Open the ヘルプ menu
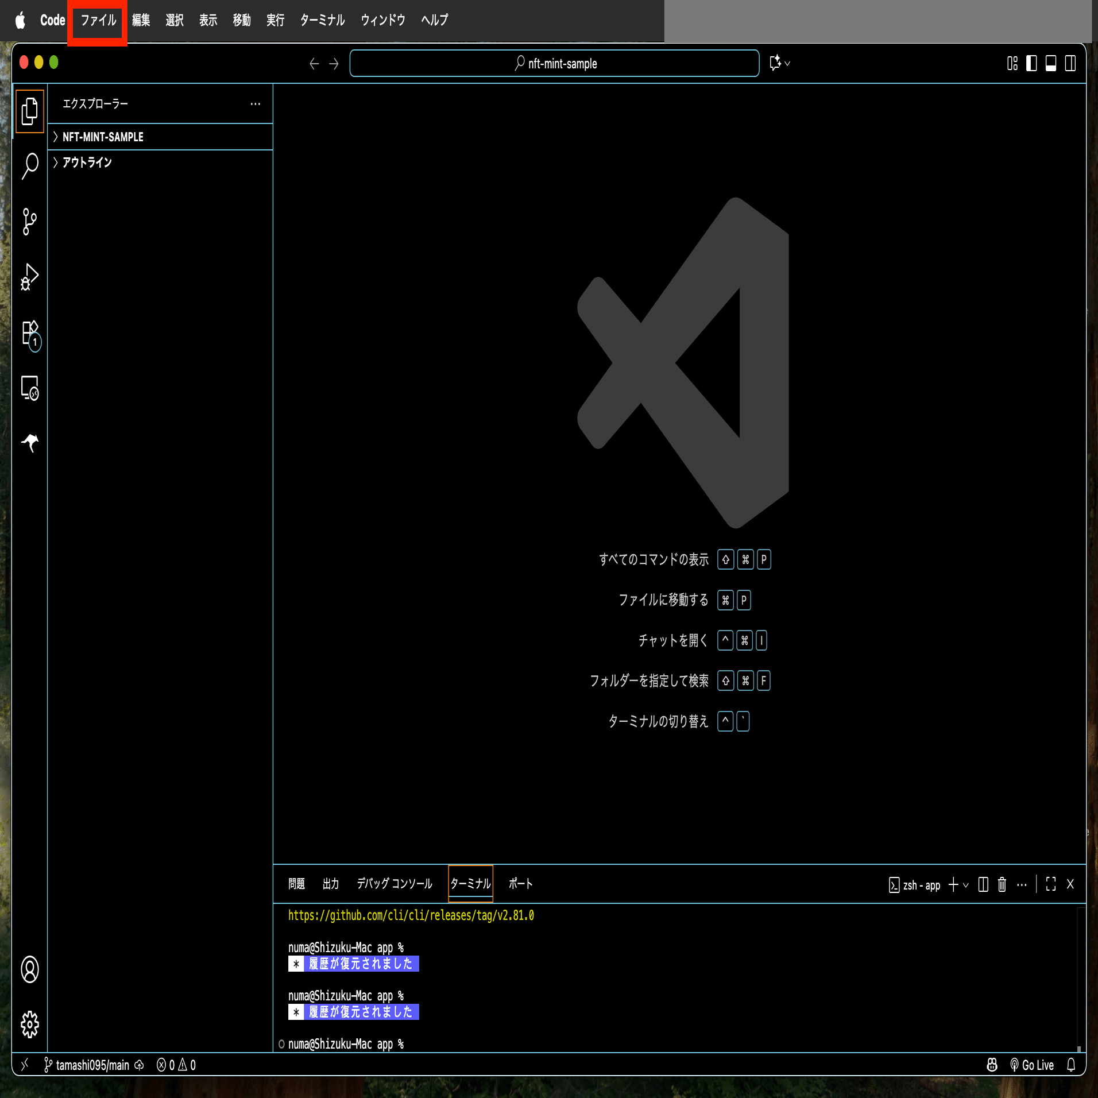Viewport: 1098px width, 1098px height. [x=435, y=20]
